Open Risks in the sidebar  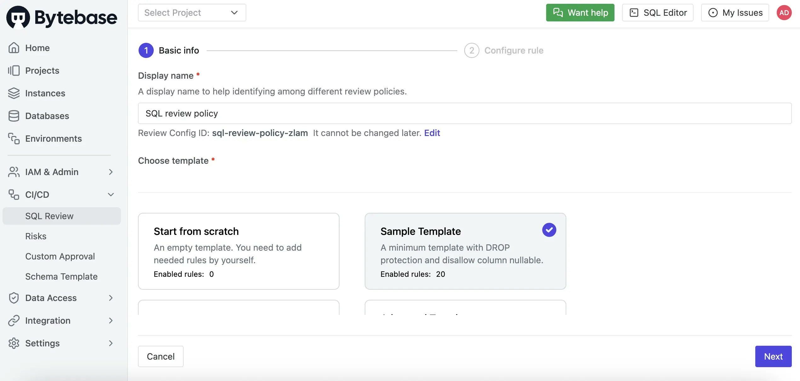36,236
